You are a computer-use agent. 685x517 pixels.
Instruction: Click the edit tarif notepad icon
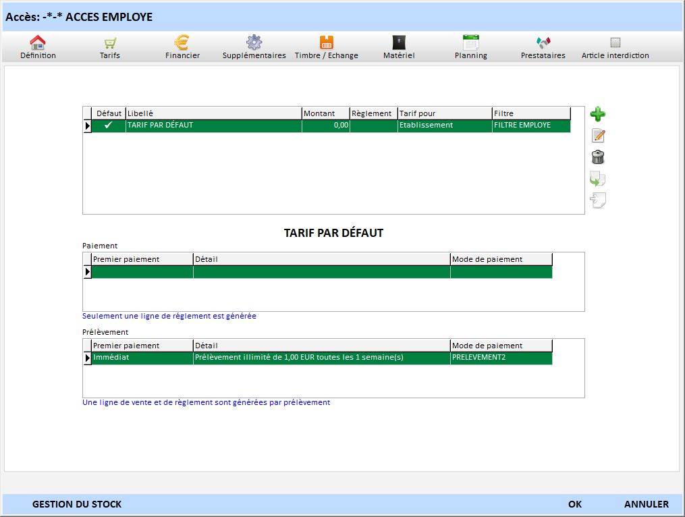pos(597,136)
